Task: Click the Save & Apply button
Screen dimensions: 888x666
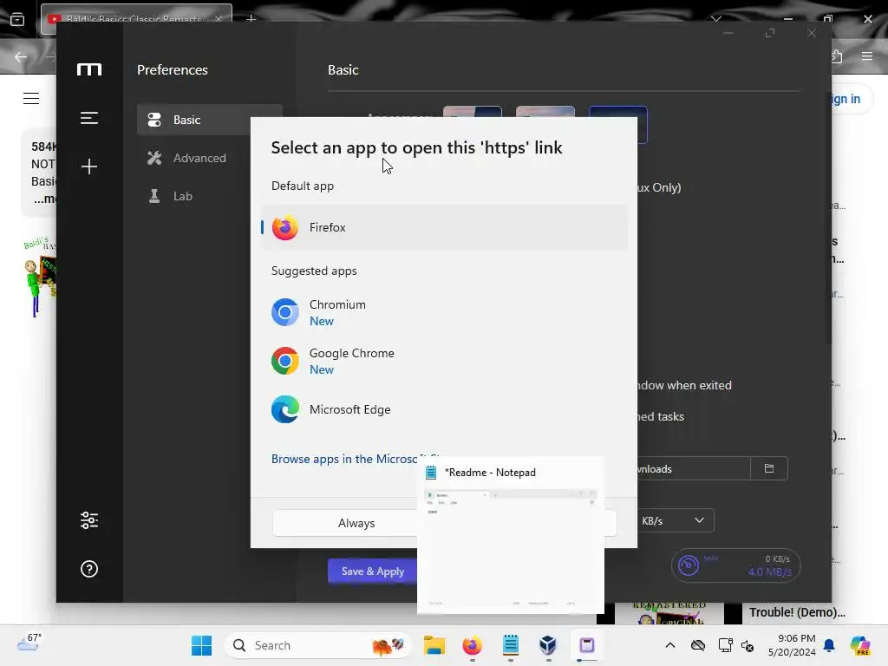Action: 372,571
